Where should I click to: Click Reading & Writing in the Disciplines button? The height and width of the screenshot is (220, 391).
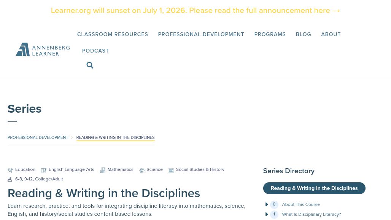(x=314, y=188)
